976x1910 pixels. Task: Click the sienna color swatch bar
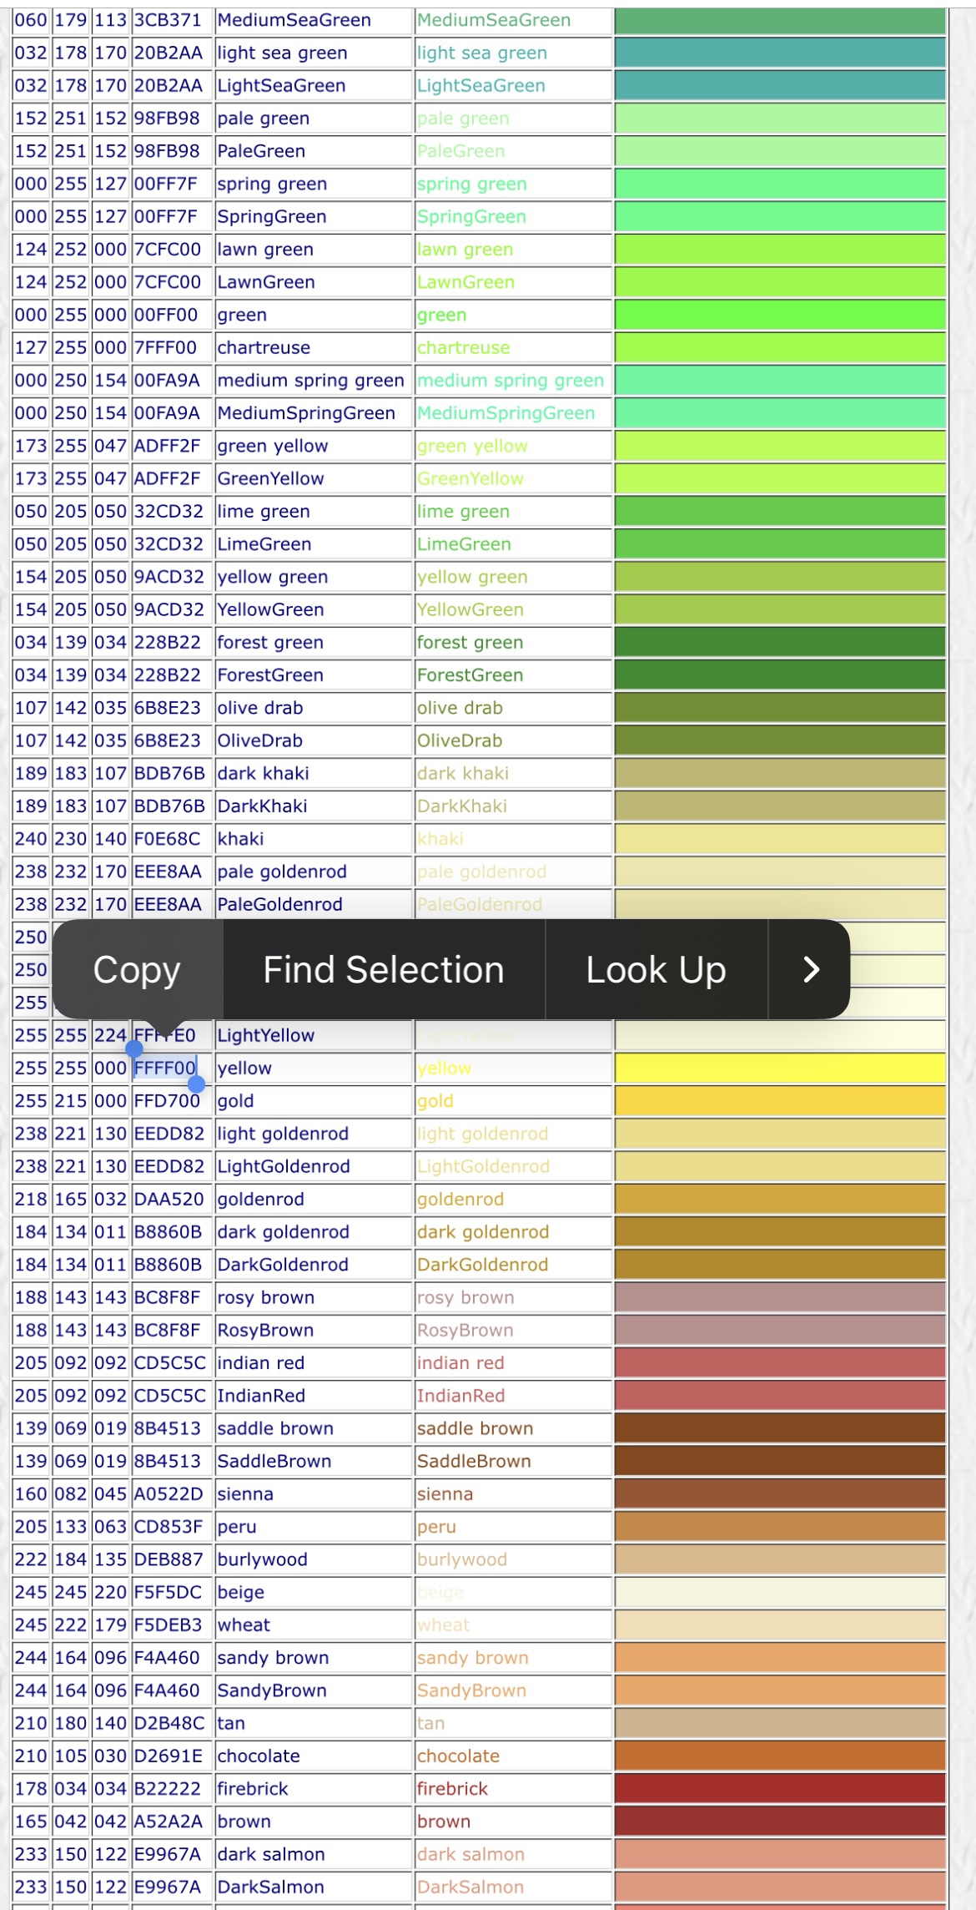(780, 1493)
